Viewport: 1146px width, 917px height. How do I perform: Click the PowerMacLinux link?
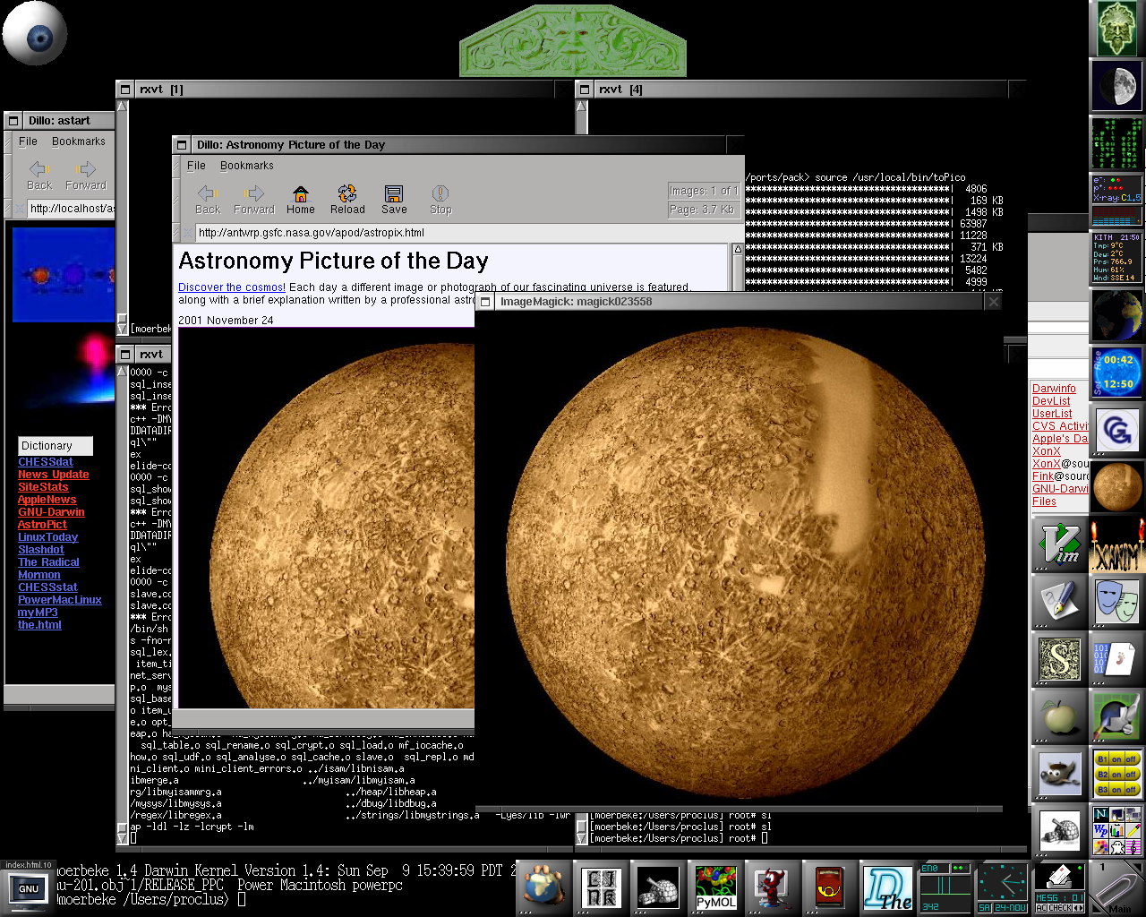[x=60, y=600]
